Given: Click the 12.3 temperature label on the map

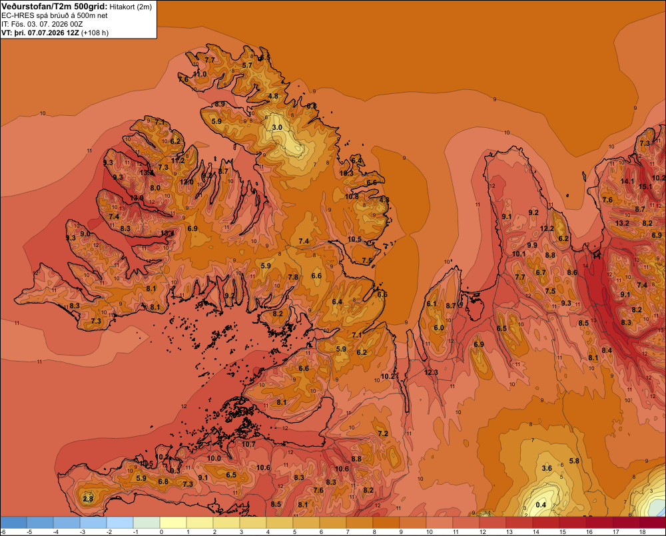Looking at the screenshot, I should tap(431, 372).
